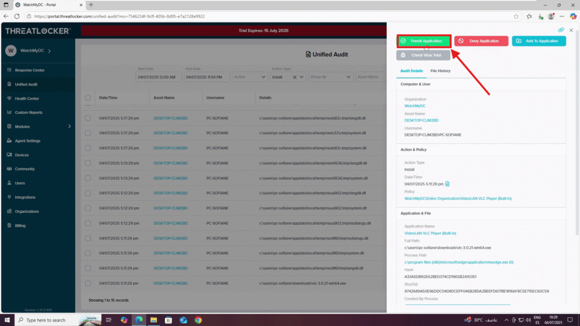The width and height of the screenshot is (580, 326).
Task: Open the Action filter dropdown
Action: click(x=250, y=77)
